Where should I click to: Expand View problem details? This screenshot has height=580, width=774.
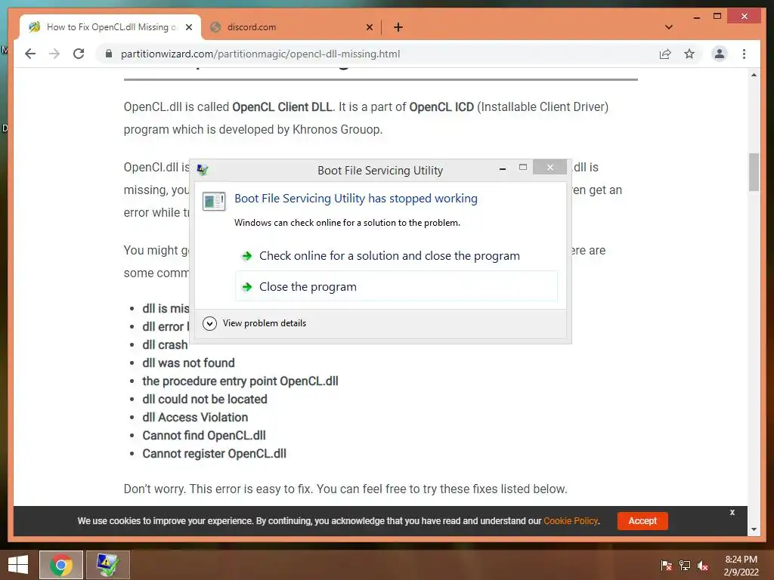254,323
